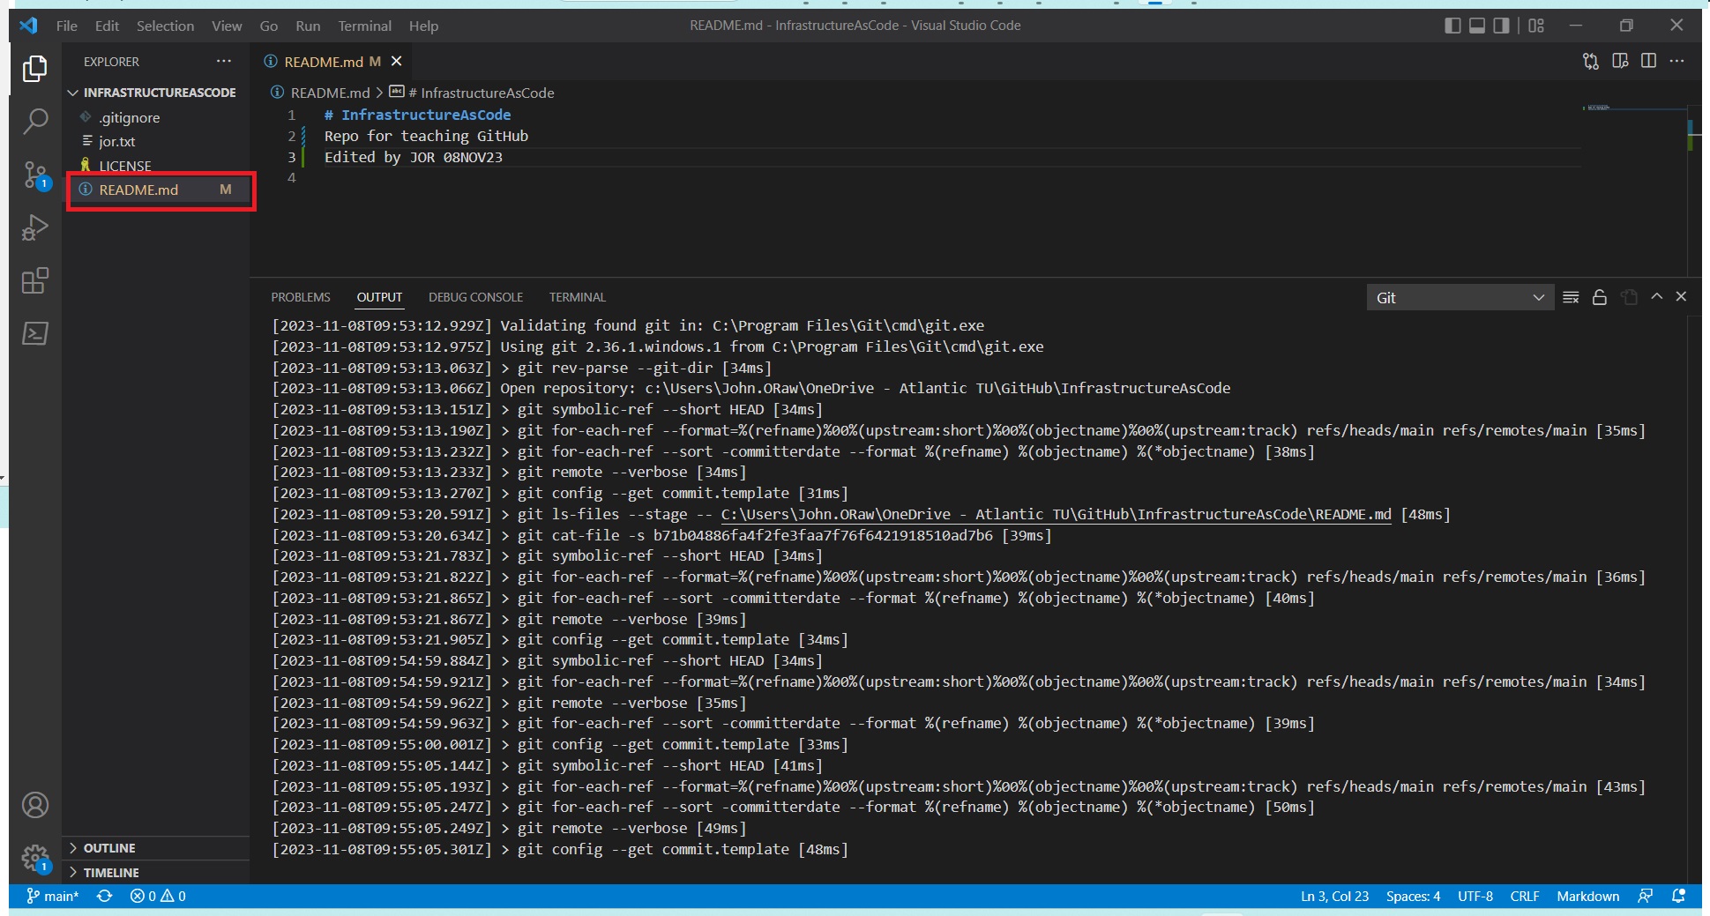
Task: Toggle the primary side bar layout button
Action: [1452, 26]
